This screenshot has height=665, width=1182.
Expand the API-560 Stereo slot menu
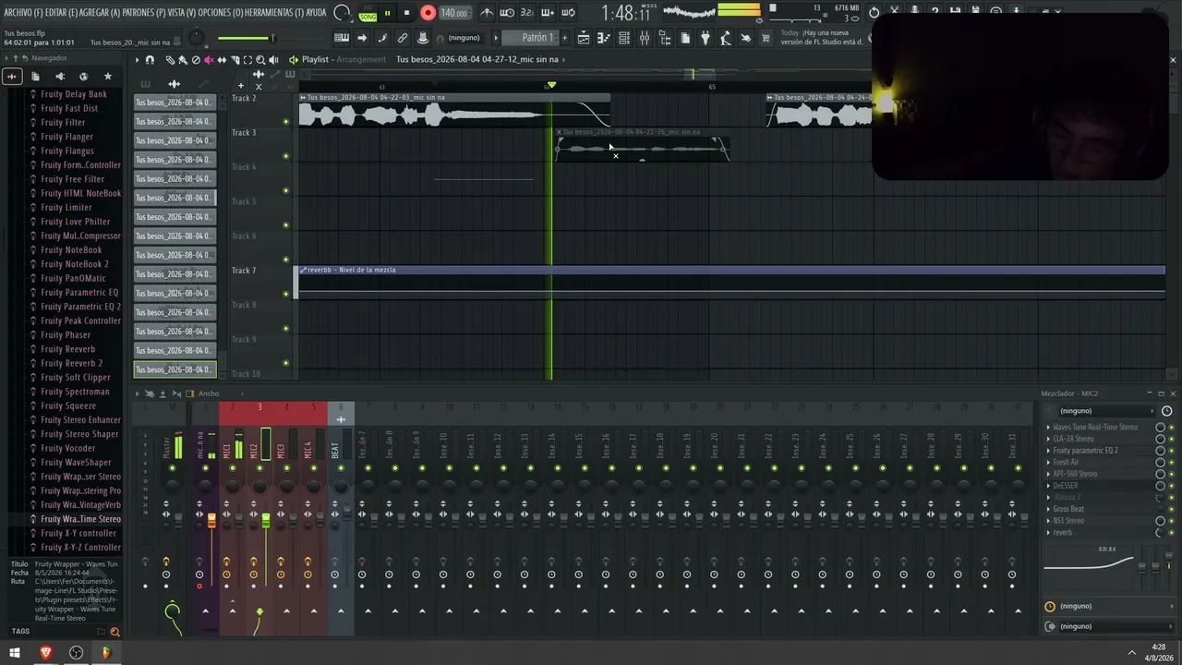click(x=1048, y=474)
